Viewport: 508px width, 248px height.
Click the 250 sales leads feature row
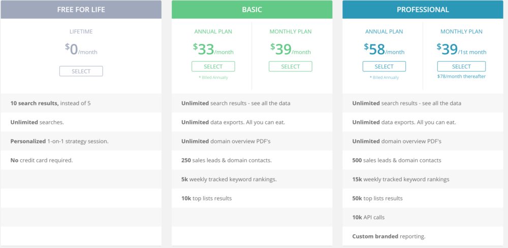click(252, 160)
